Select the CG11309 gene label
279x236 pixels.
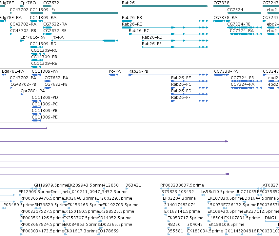pyautogui.click(x=39, y=9)
